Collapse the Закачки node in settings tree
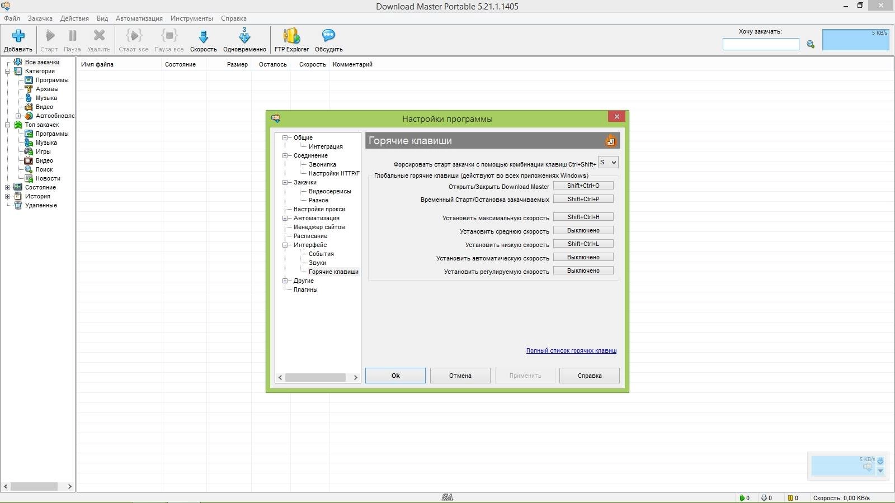Image resolution: width=895 pixels, height=503 pixels. [x=285, y=182]
